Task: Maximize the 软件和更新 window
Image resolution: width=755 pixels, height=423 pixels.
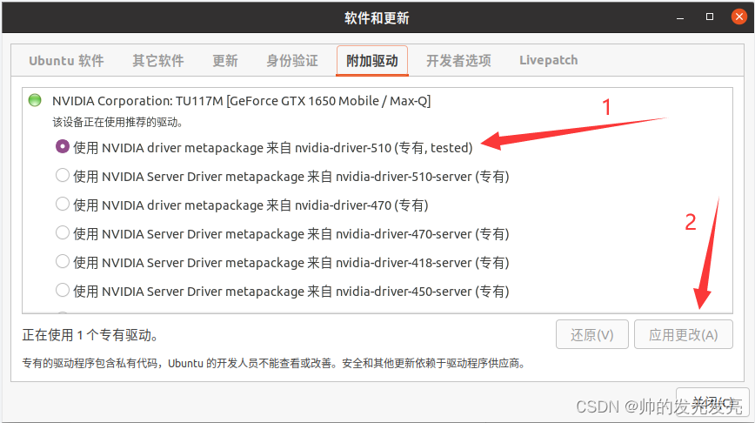Action: [x=709, y=17]
